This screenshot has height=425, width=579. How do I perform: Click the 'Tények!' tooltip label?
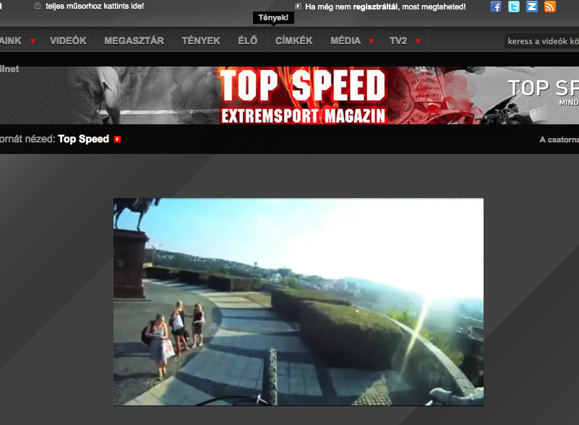(273, 17)
